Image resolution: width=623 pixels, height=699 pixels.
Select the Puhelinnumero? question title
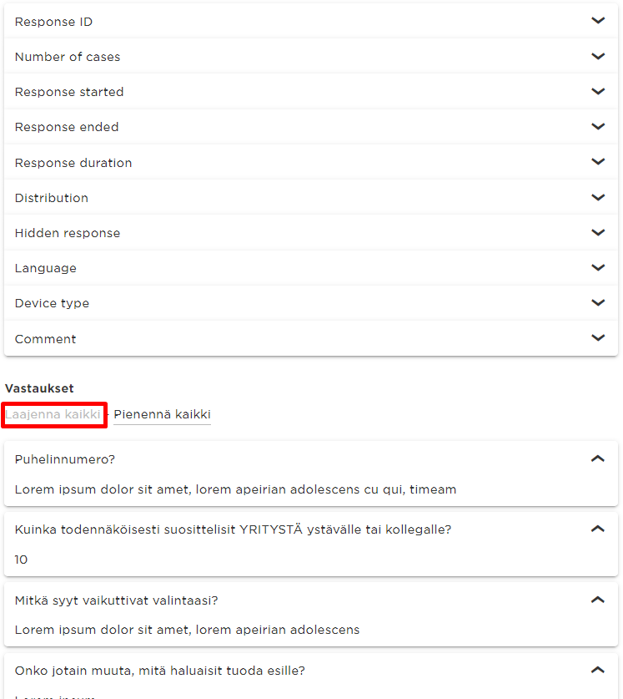(65, 459)
